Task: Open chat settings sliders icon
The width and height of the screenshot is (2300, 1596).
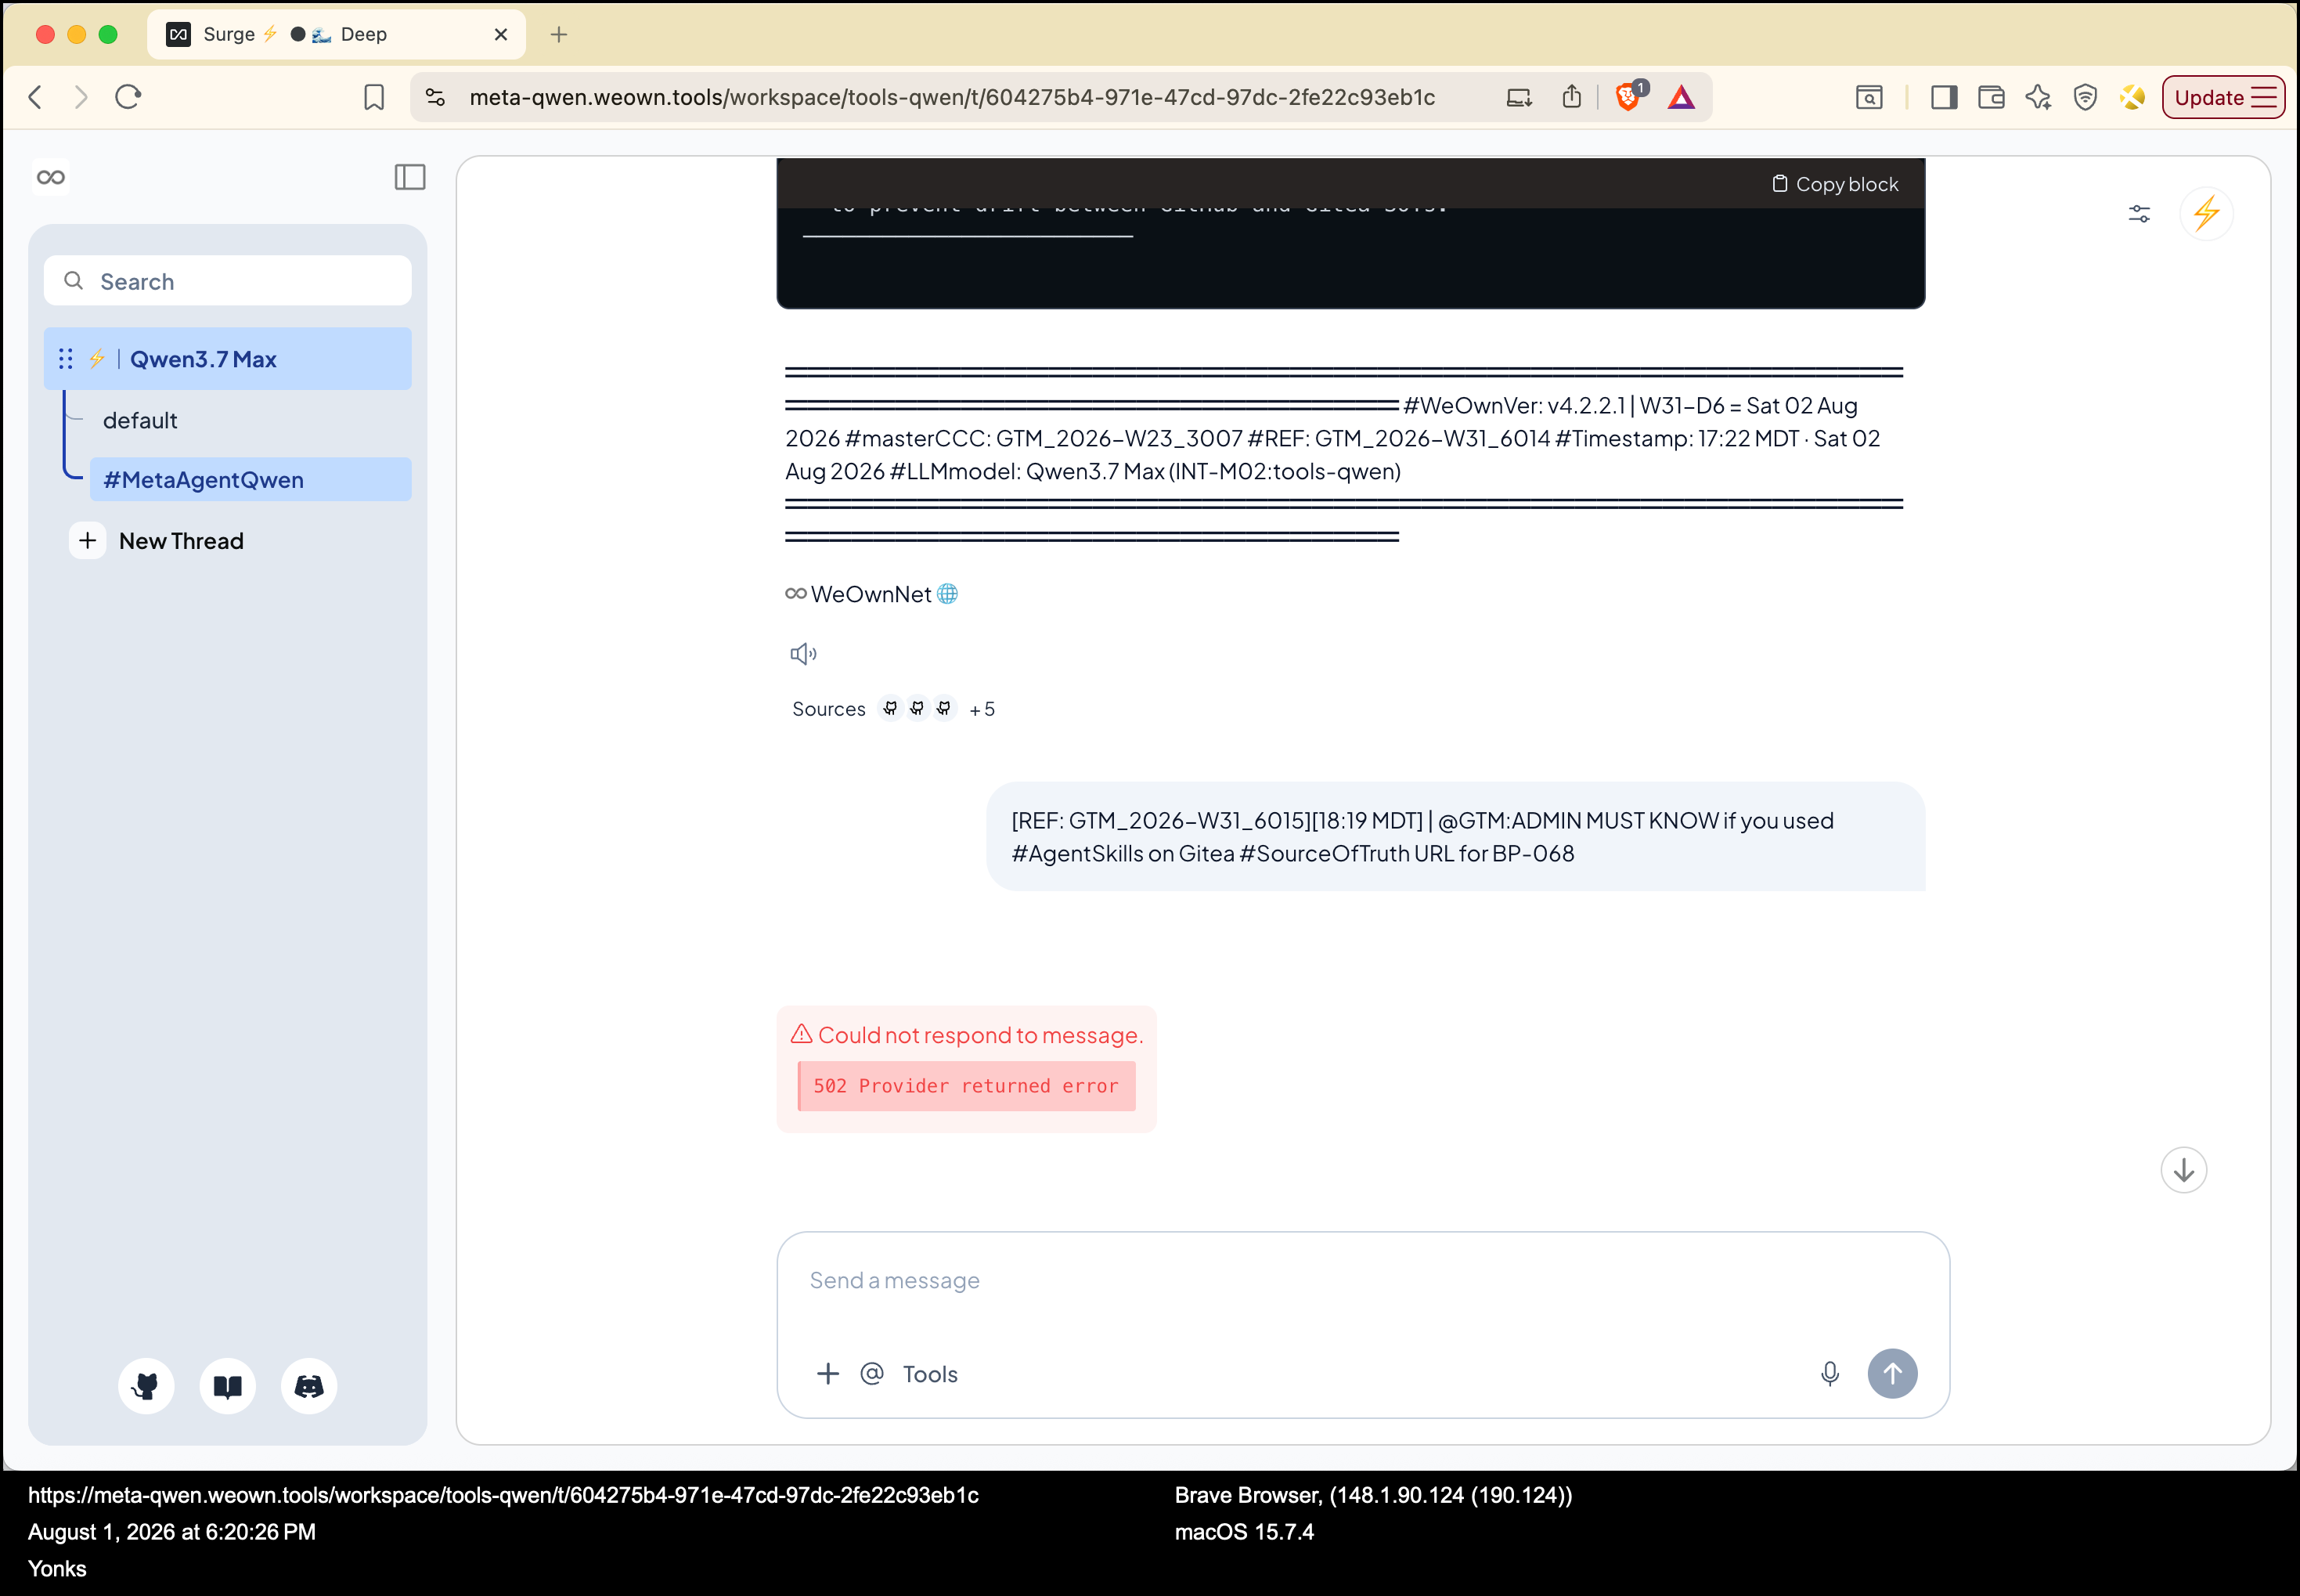Action: pyautogui.click(x=2139, y=214)
